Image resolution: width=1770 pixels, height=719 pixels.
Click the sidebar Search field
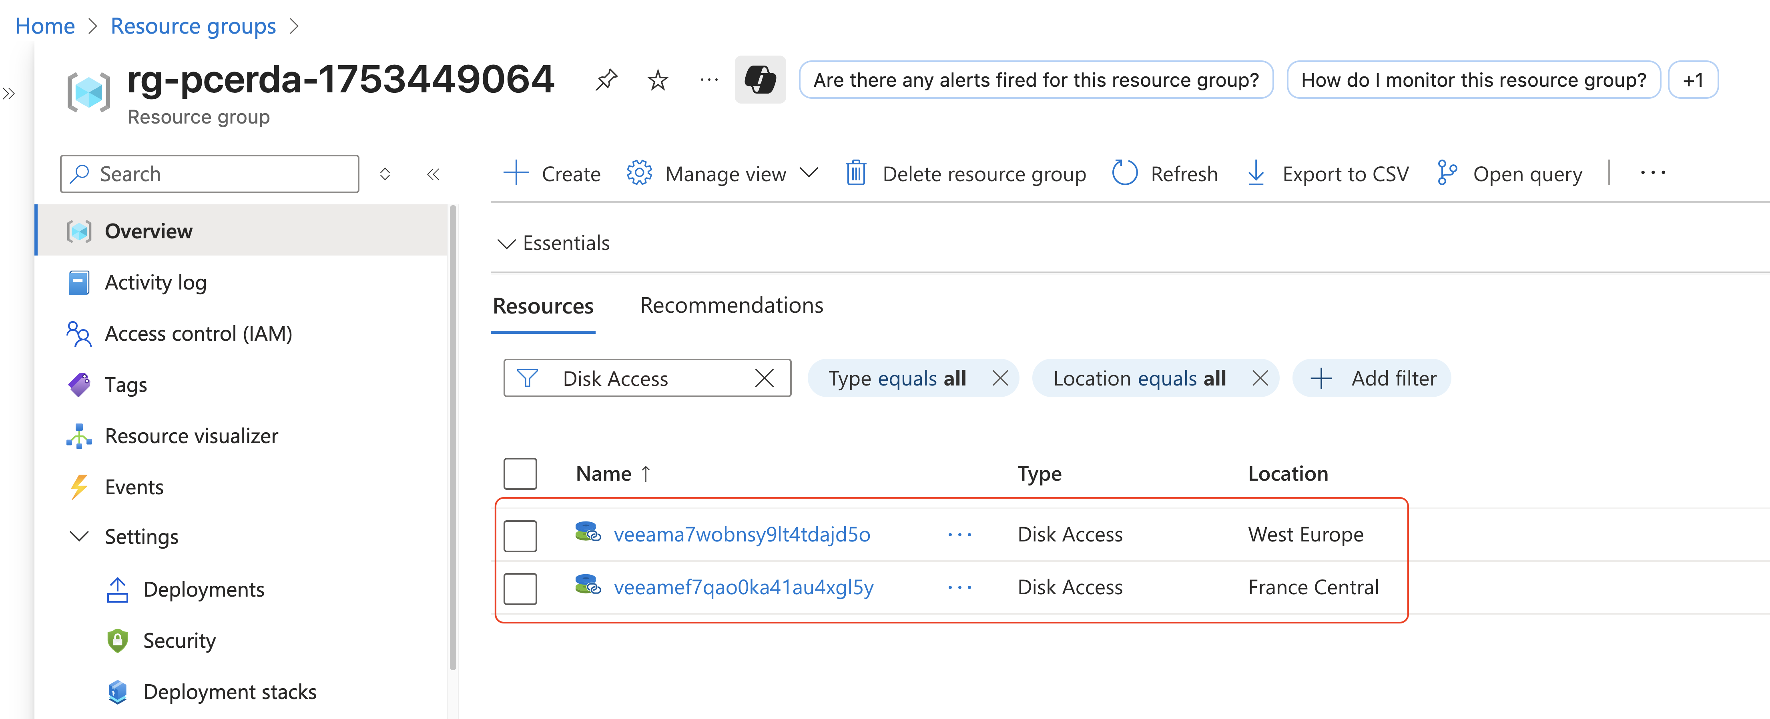point(210,174)
